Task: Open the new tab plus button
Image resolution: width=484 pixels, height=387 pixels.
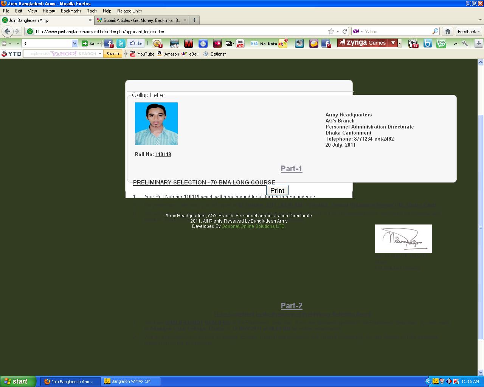Action: point(194,20)
